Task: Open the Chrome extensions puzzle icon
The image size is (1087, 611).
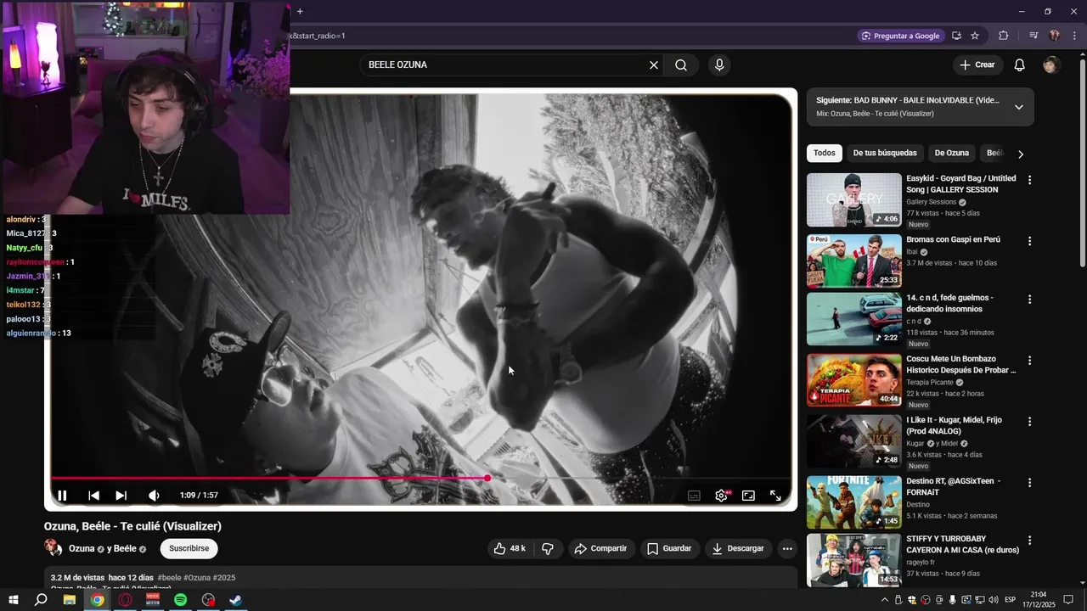Action: [x=1003, y=36]
